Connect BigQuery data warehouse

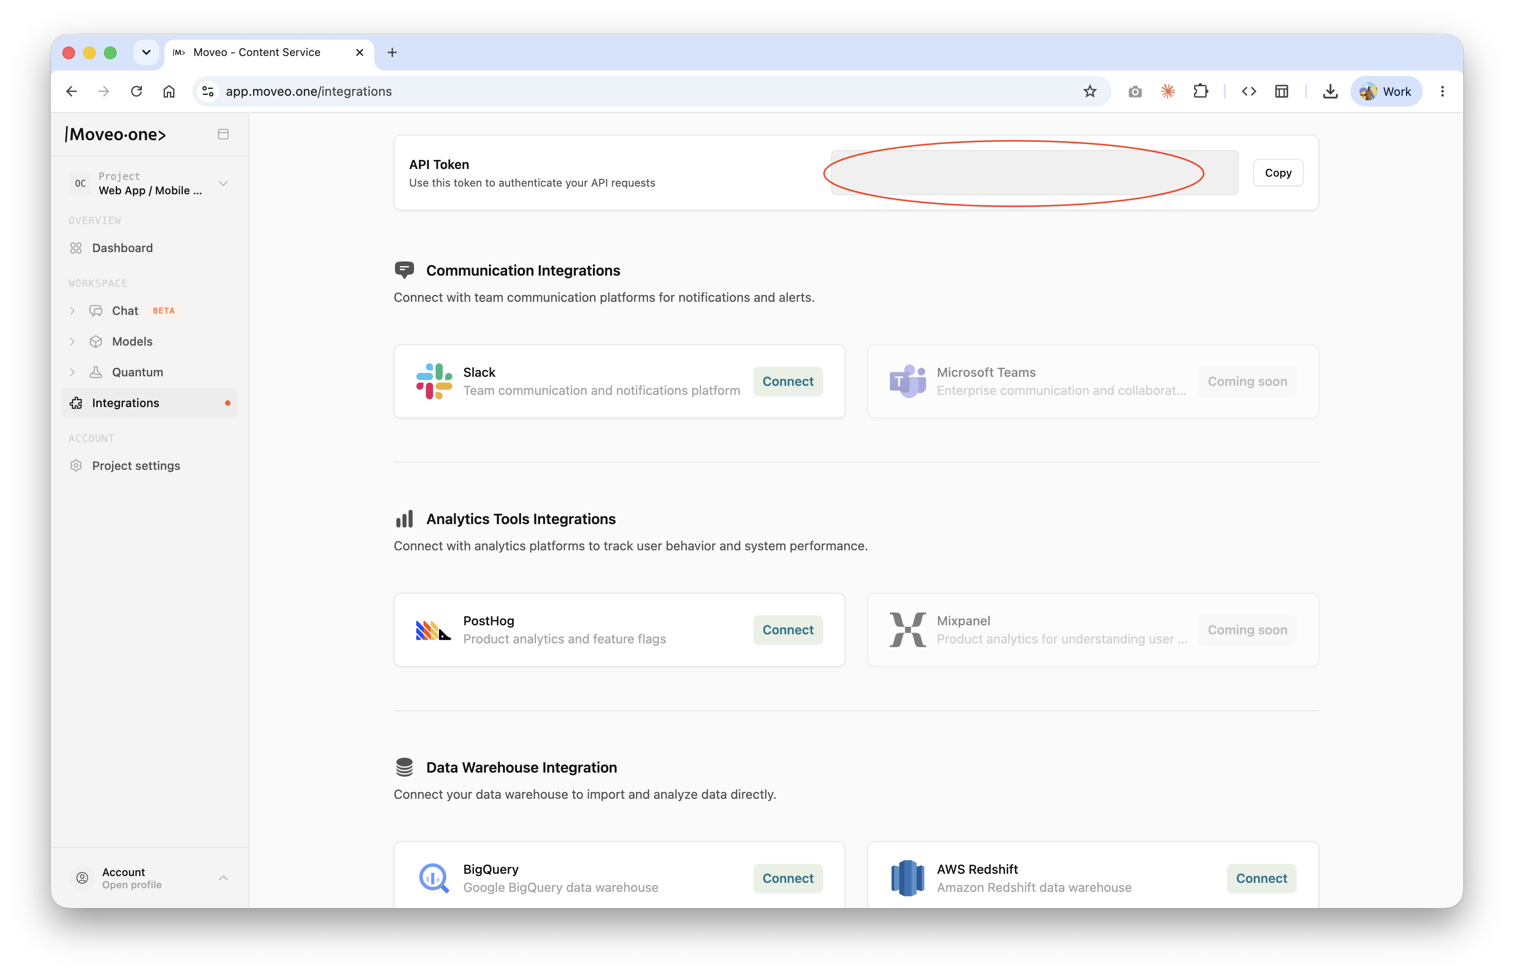pyautogui.click(x=787, y=878)
